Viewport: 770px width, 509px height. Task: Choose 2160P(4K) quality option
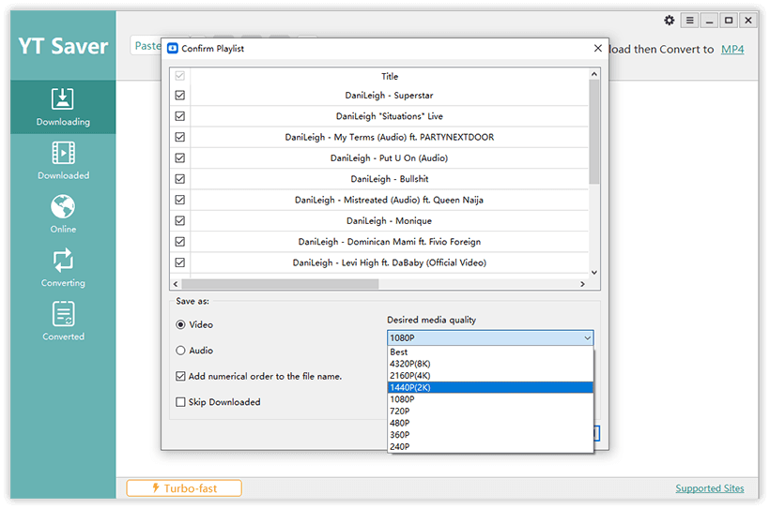pos(490,376)
